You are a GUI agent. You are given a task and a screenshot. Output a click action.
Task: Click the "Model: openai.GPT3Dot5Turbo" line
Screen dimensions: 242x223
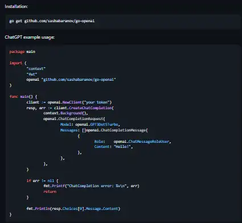[x=90, y=125]
